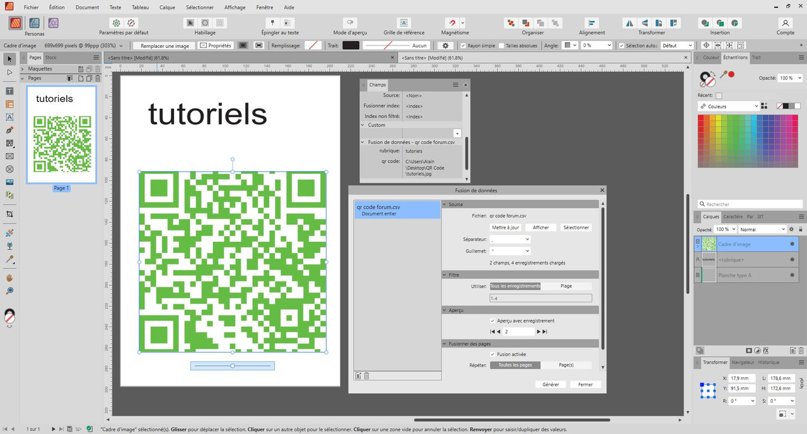
Task: Click the Mettre à jour button
Action: pyautogui.click(x=506, y=227)
